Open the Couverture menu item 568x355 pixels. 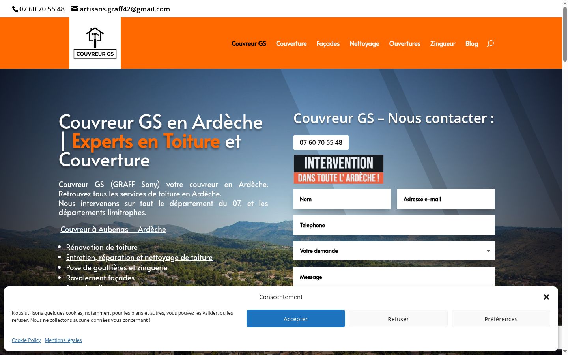tap(291, 43)
